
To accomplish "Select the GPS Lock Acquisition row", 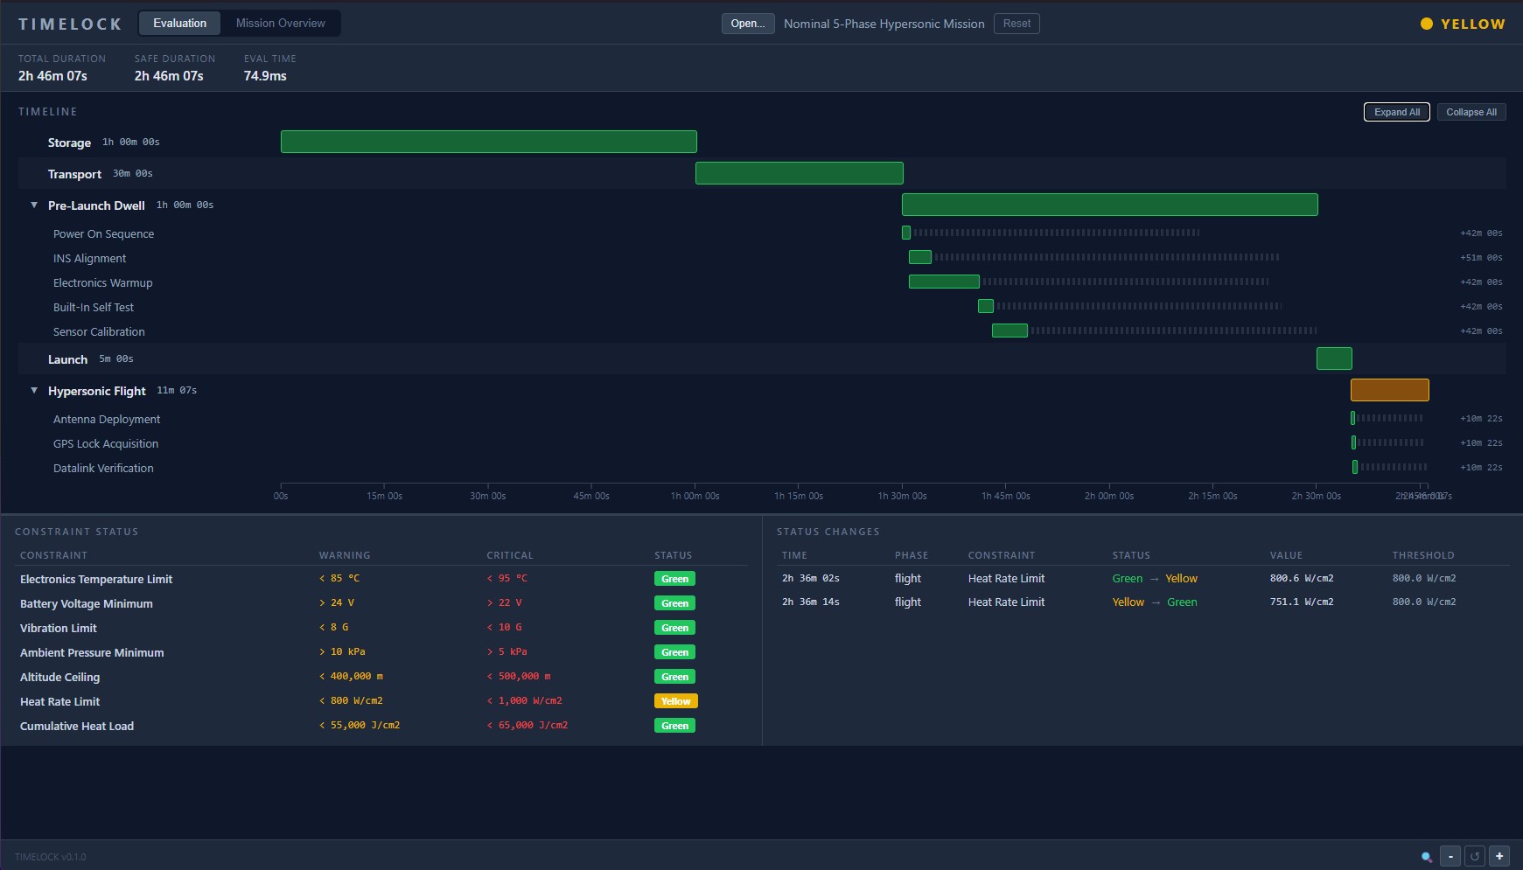I will point(762,443).
